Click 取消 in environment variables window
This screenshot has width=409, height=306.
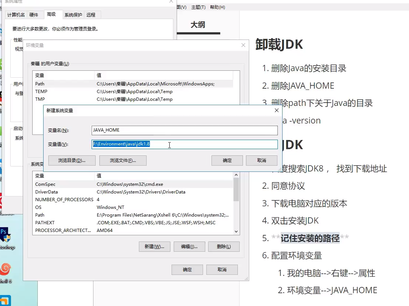(222, 270)
